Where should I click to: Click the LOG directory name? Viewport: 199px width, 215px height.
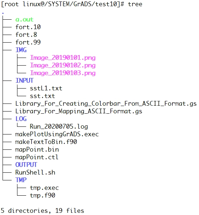click(x=21, y=119)
